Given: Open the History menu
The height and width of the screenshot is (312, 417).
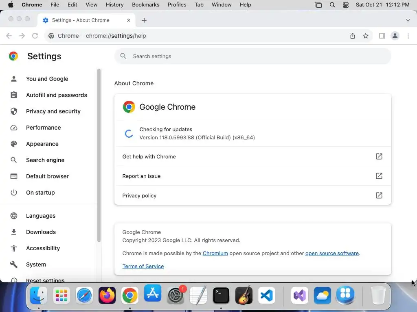Looking at the screenshot, I should click(114, 5).
